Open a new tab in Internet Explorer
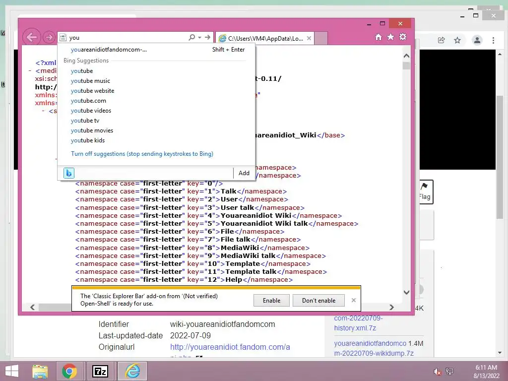 coord(321,38)
